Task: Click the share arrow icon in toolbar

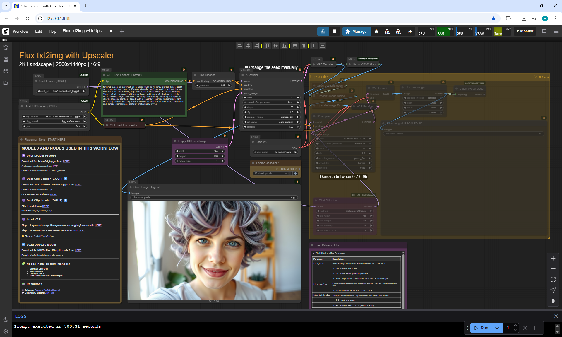Action: pos(410,31)
